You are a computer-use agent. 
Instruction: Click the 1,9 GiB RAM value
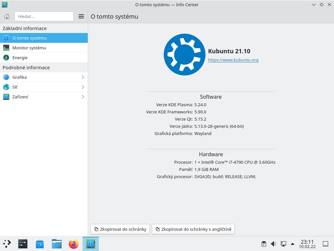[206, 170]
